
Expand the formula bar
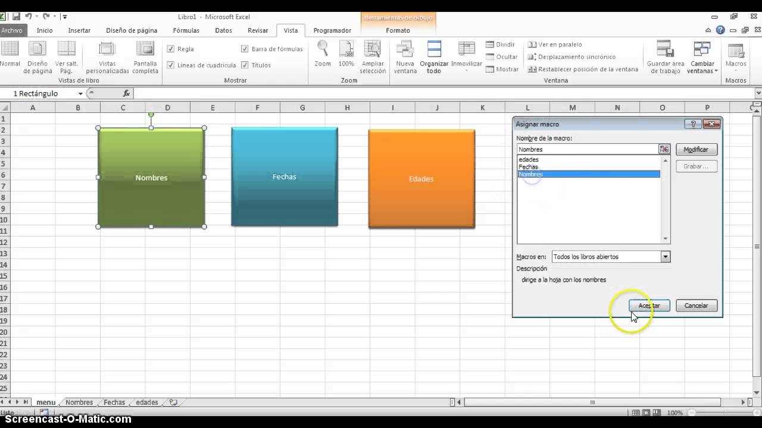758,93
